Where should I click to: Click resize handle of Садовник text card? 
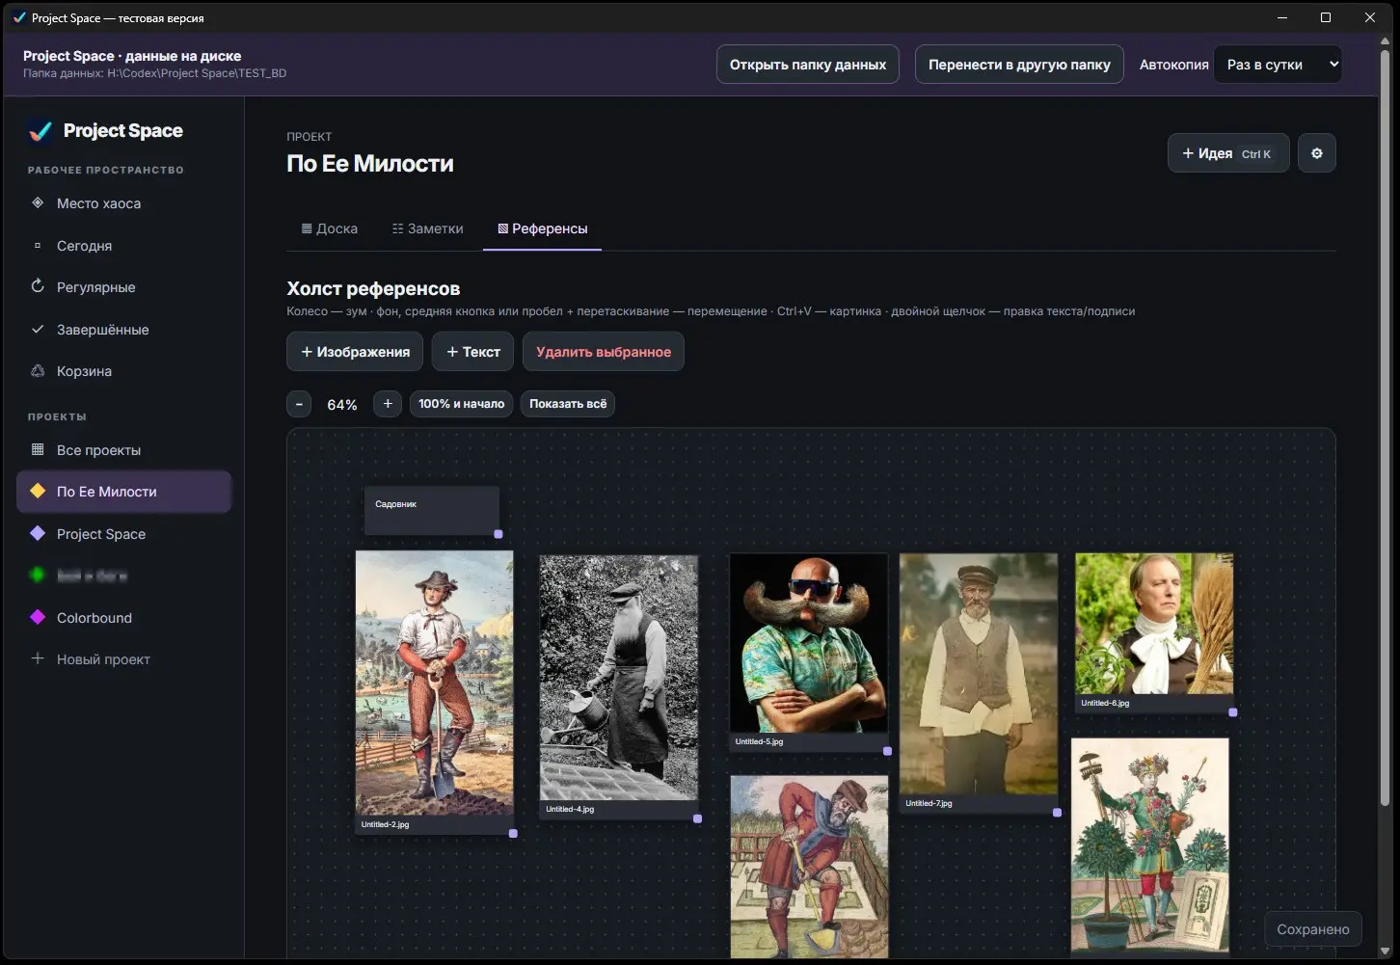coord(498,533)
